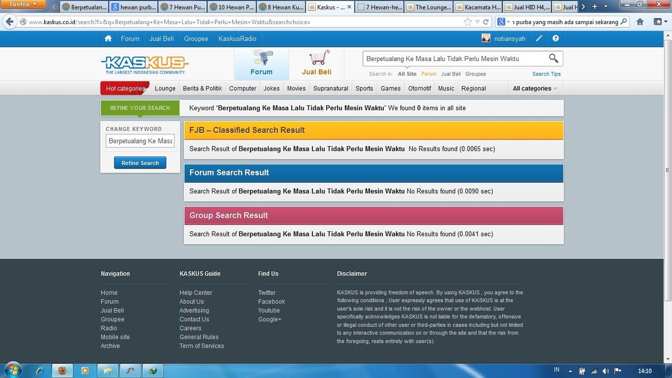Switch to the 'The Lounge...' browser tab
The image size is (672, 378).
pos(428,7)
